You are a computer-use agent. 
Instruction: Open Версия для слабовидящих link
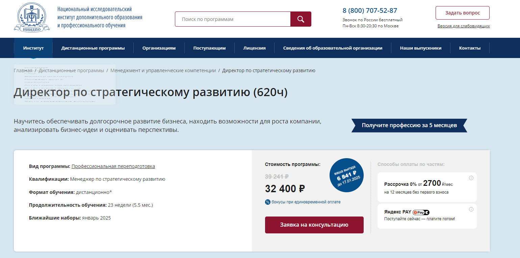click(x=464, y=26)
